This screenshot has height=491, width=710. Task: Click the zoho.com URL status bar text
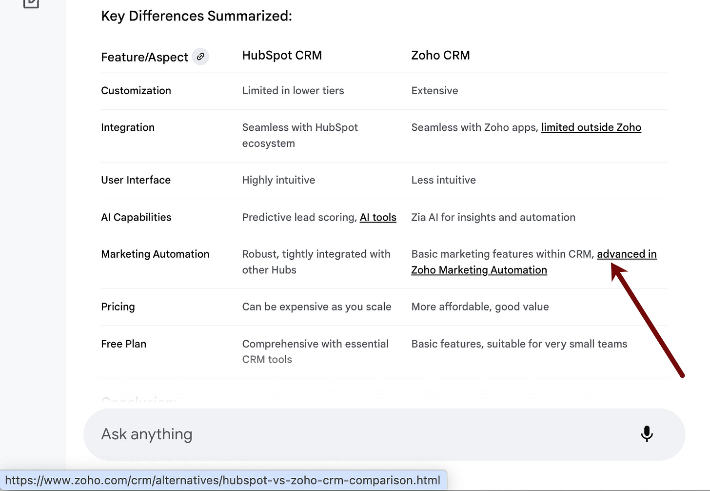(x=223, y=480)
